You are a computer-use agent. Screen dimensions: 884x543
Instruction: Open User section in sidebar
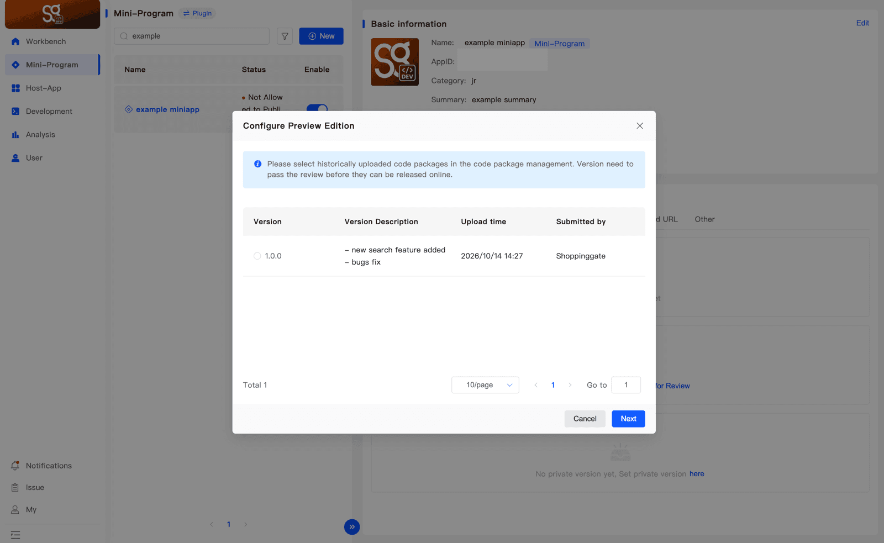tap(52, 157)
